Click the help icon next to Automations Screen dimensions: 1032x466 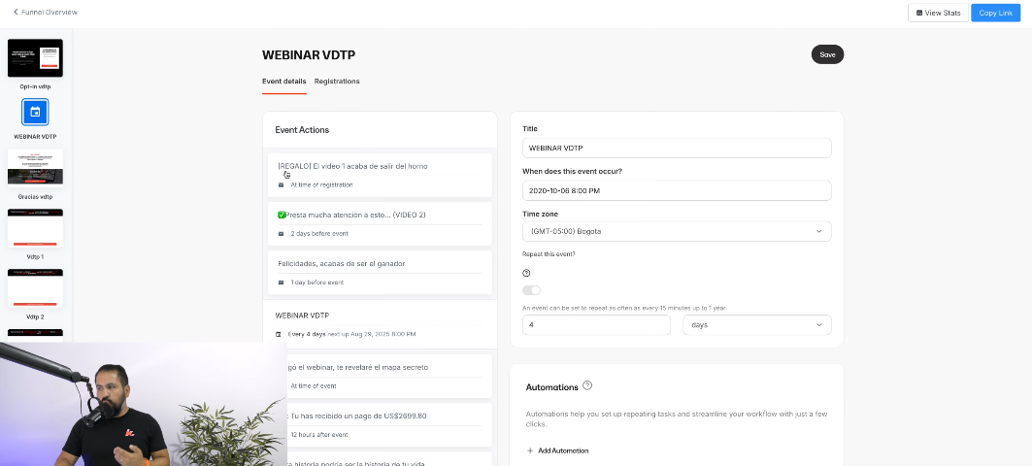tap(587, 385)
